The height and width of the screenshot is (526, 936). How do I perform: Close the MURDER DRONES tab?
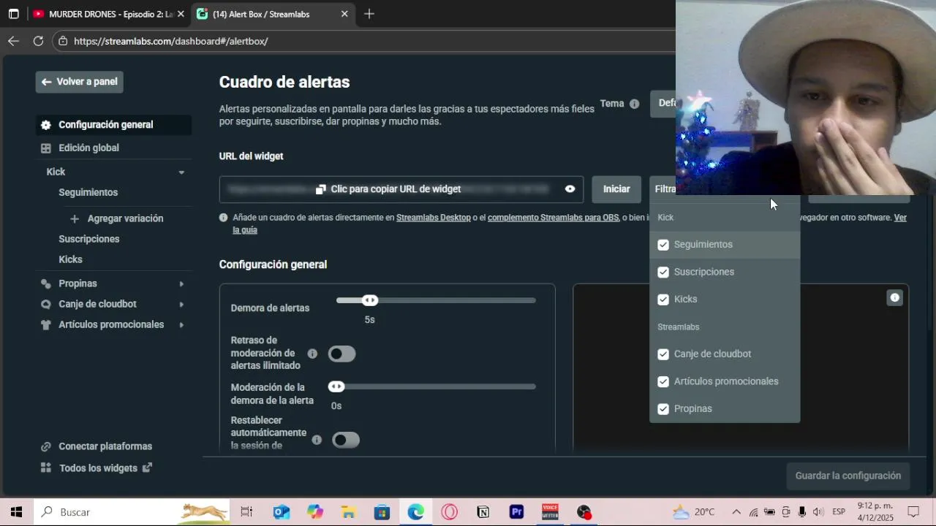181,14
